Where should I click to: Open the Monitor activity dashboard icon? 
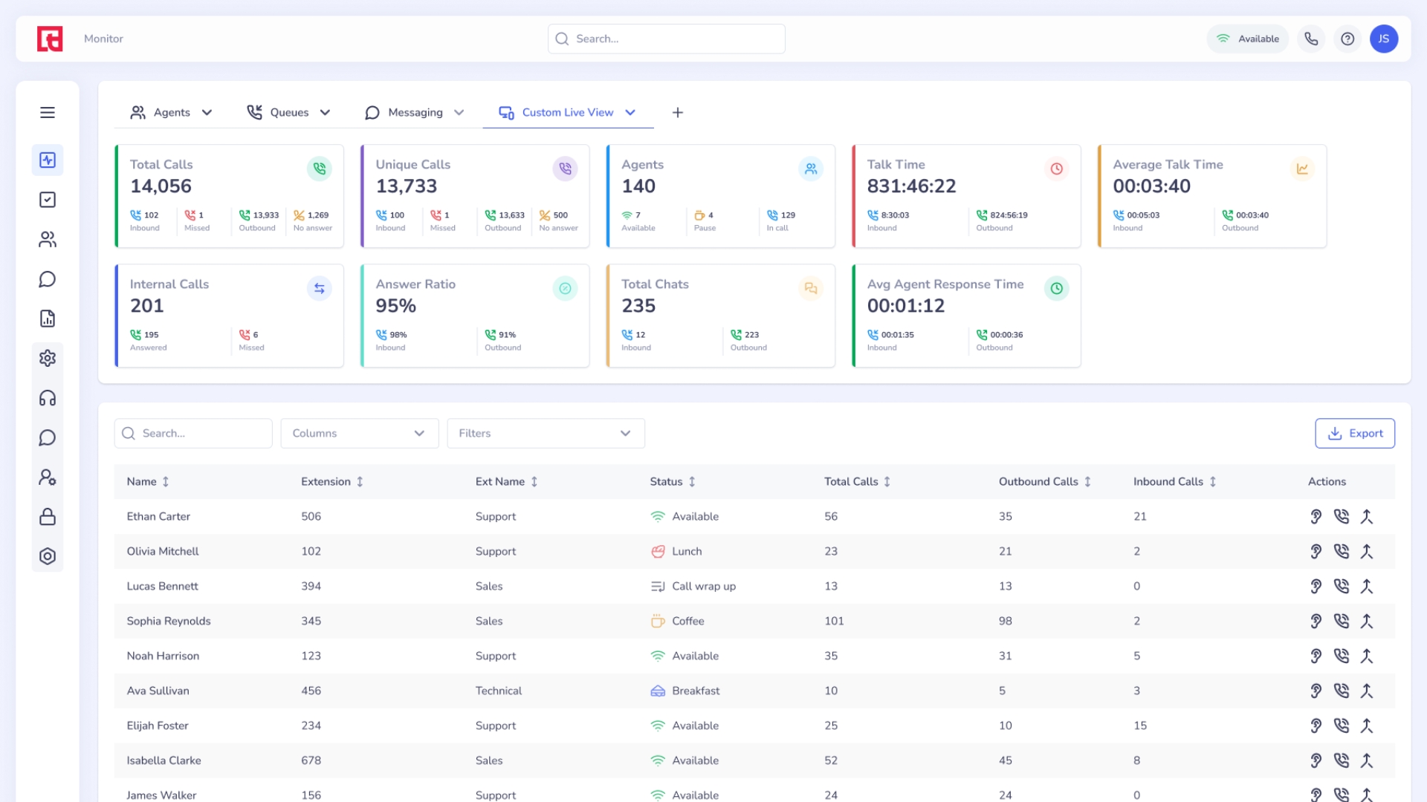click(48, 160)
